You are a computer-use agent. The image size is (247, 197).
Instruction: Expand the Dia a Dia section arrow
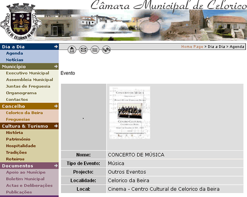coord(56,47)
